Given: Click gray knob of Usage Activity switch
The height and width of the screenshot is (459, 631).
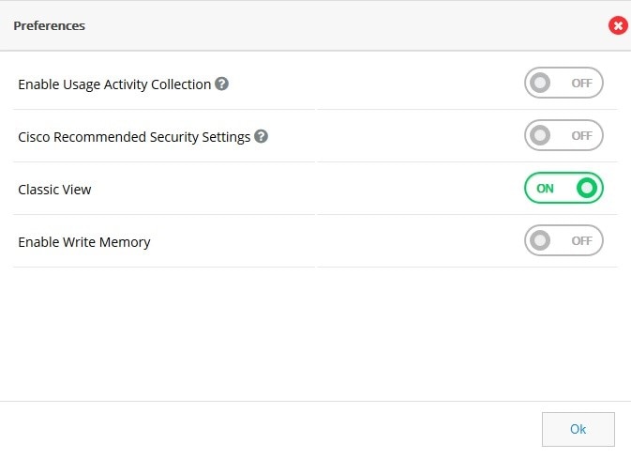Looking at the screenshot, I should [540, 83].
